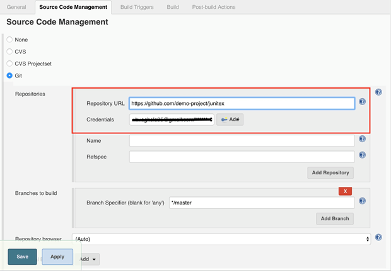Choose the CVS radio button
The image size is (391, 273).
point(9,52)
